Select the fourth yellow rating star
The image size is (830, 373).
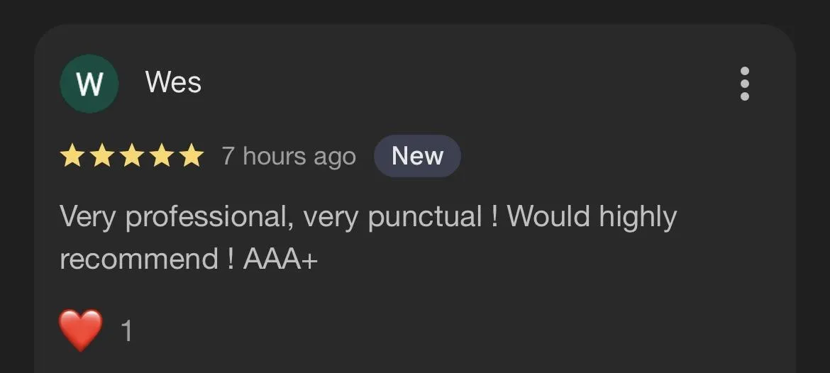(x=162, y=156)
